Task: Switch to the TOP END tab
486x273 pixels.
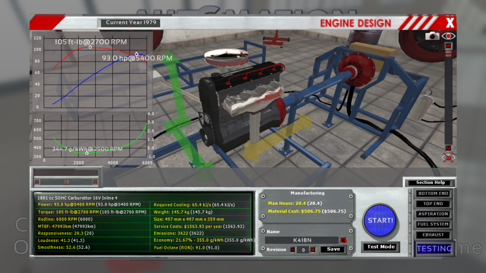Action: (x=433, y=204)
